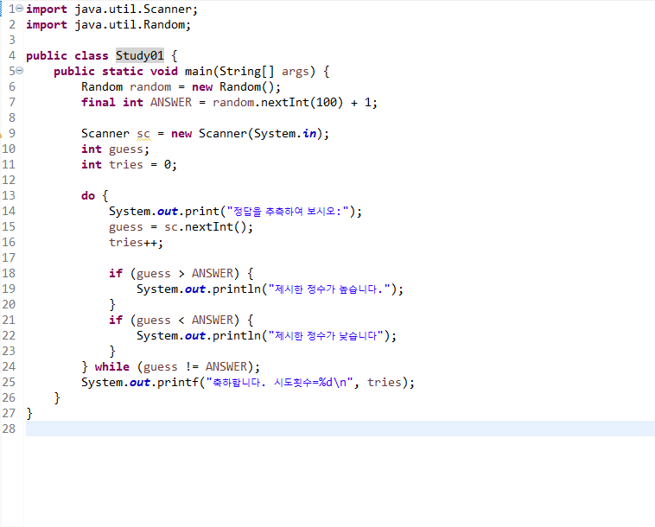The image size is (655, 527).
Task: Click the void keyword on line 5
Action: (164, 72)
